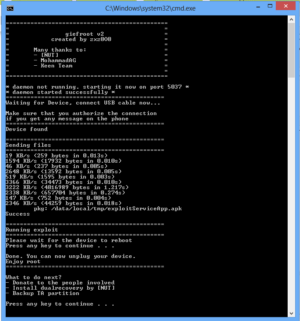Click the 'Sending files' heading line
The image size is (300, 321).
(28, 145)
